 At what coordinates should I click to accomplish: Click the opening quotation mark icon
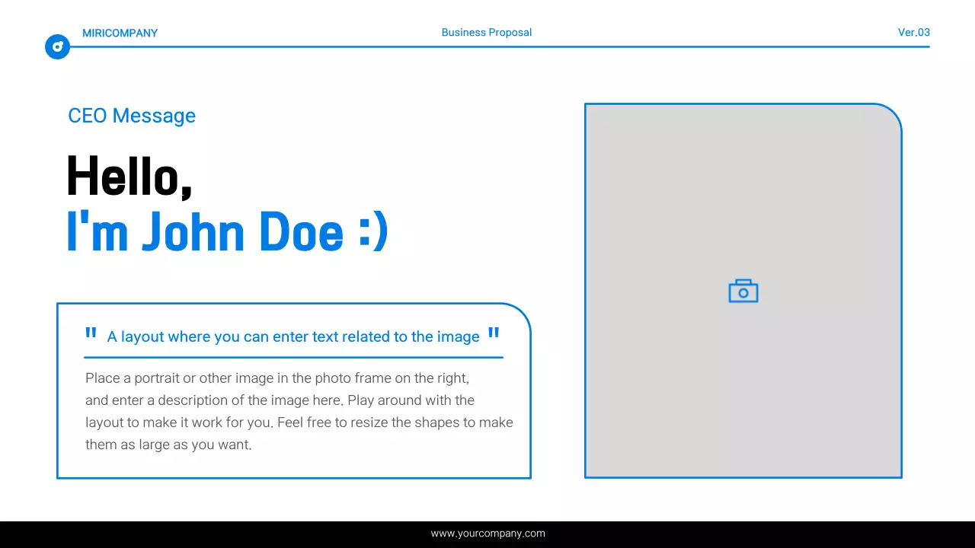91,332
